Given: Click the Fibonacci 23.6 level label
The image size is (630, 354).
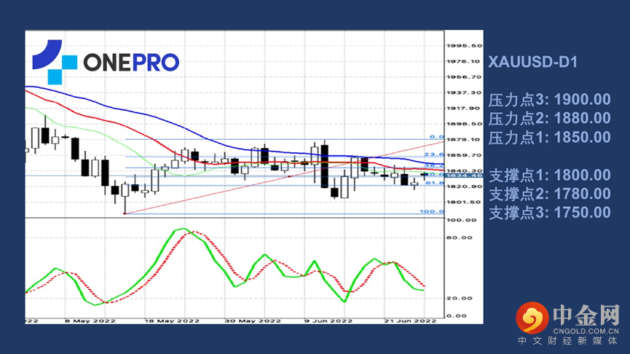Looking at the screenshot, I should [x=434, y=154].
